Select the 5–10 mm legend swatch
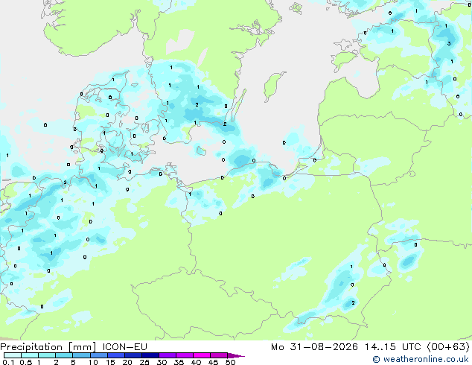 (81, 355)
